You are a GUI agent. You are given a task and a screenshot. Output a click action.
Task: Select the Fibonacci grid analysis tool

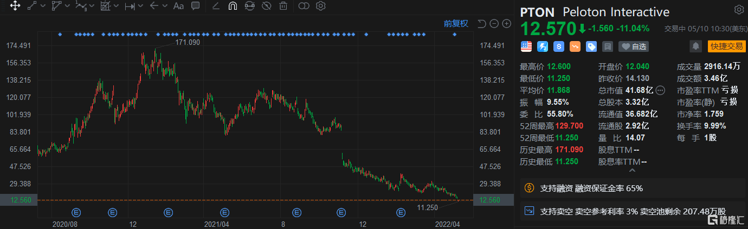(105, 6)
